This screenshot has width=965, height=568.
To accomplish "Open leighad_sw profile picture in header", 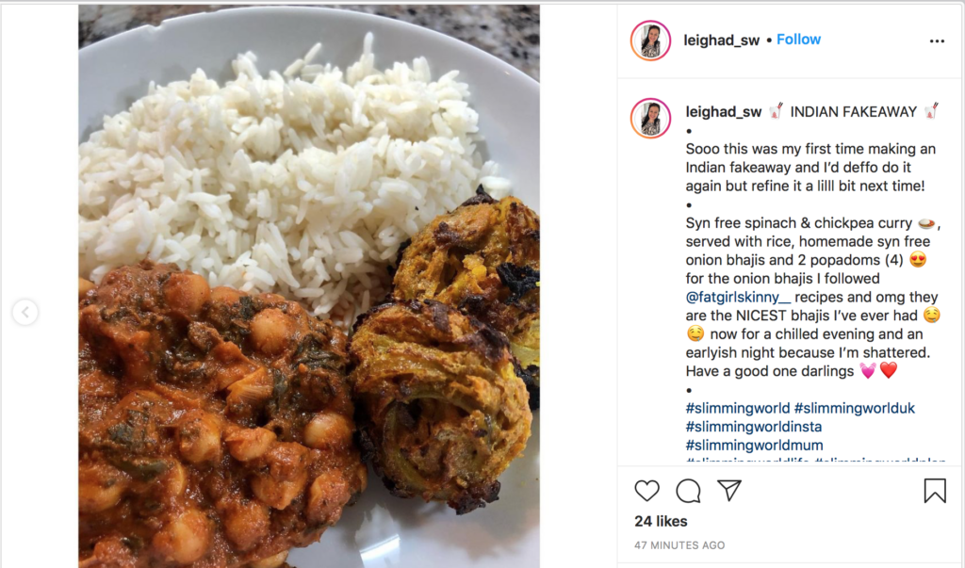I will coord(650,41).
